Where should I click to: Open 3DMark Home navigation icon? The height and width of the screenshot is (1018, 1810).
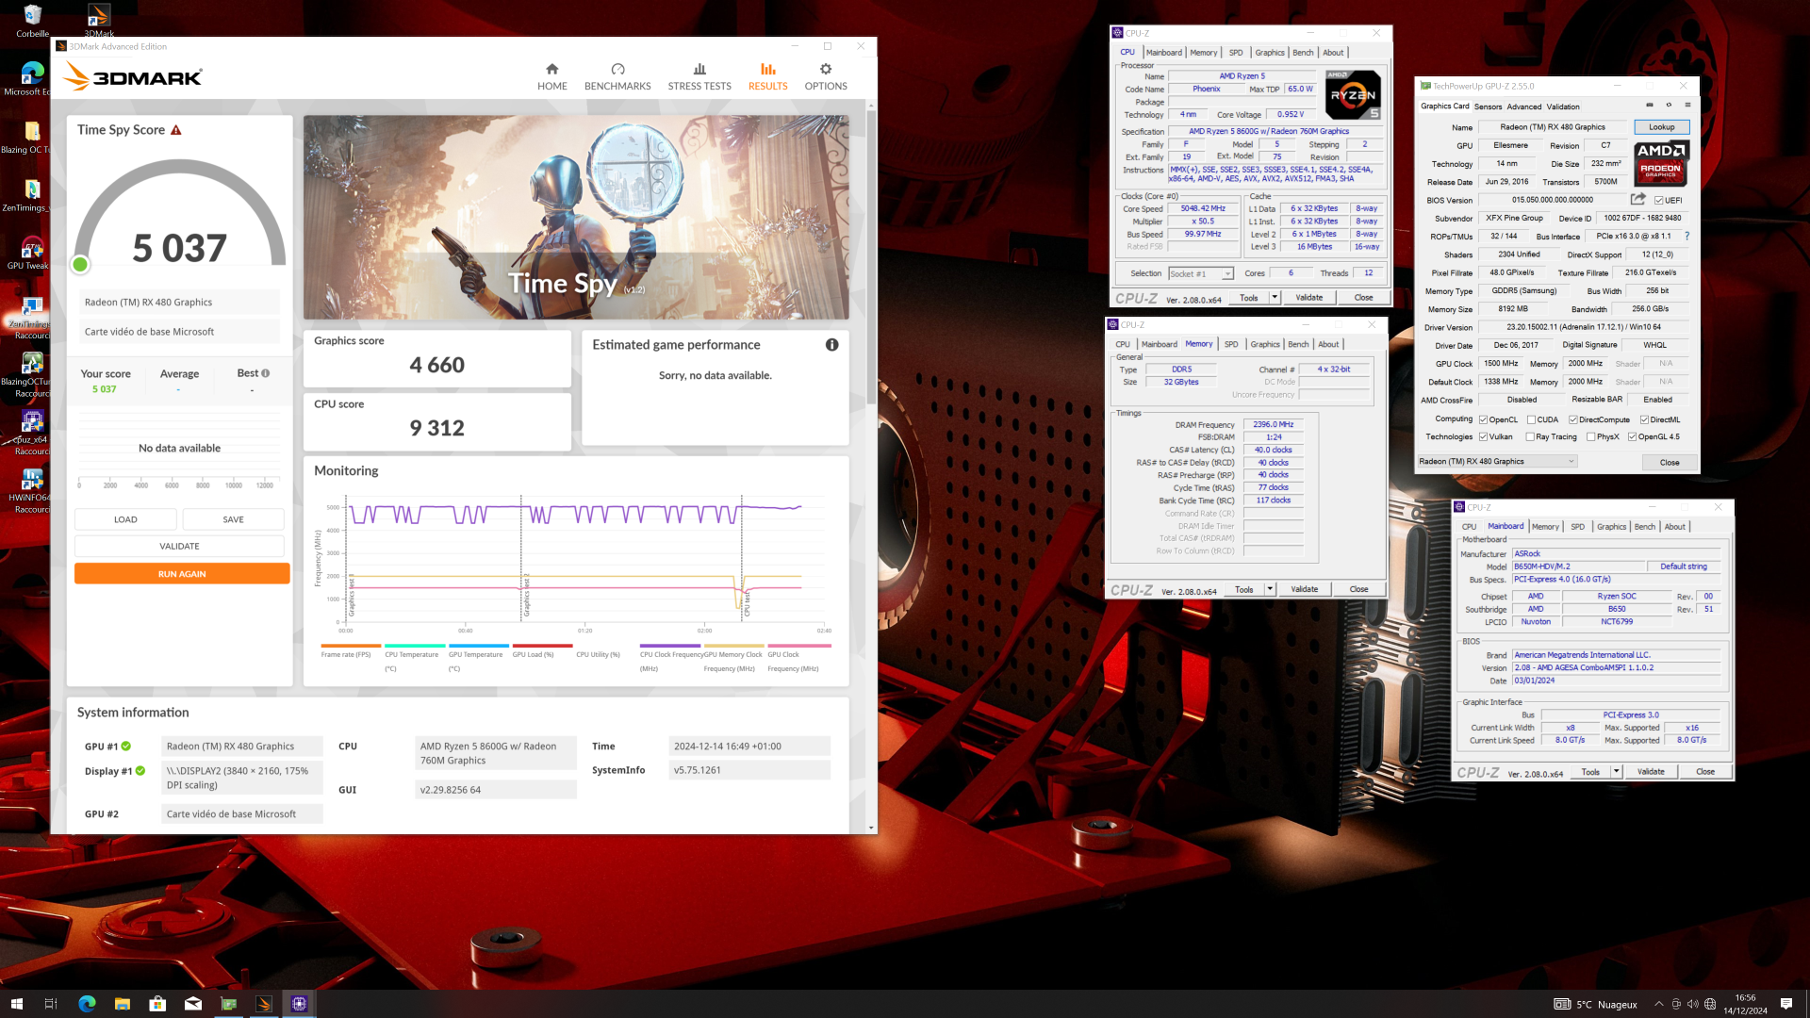pyautogui.click(x=552, y=69)
